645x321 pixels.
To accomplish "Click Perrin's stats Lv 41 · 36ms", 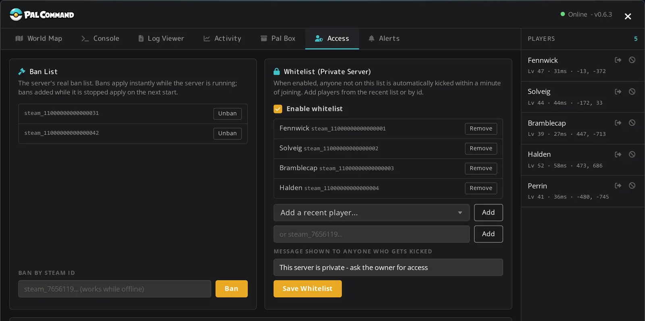I will pos(547,197).
